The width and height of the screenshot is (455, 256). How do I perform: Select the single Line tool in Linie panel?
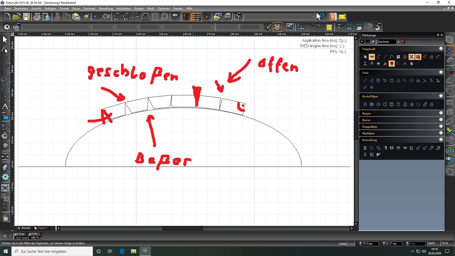(x=365, y=81)
